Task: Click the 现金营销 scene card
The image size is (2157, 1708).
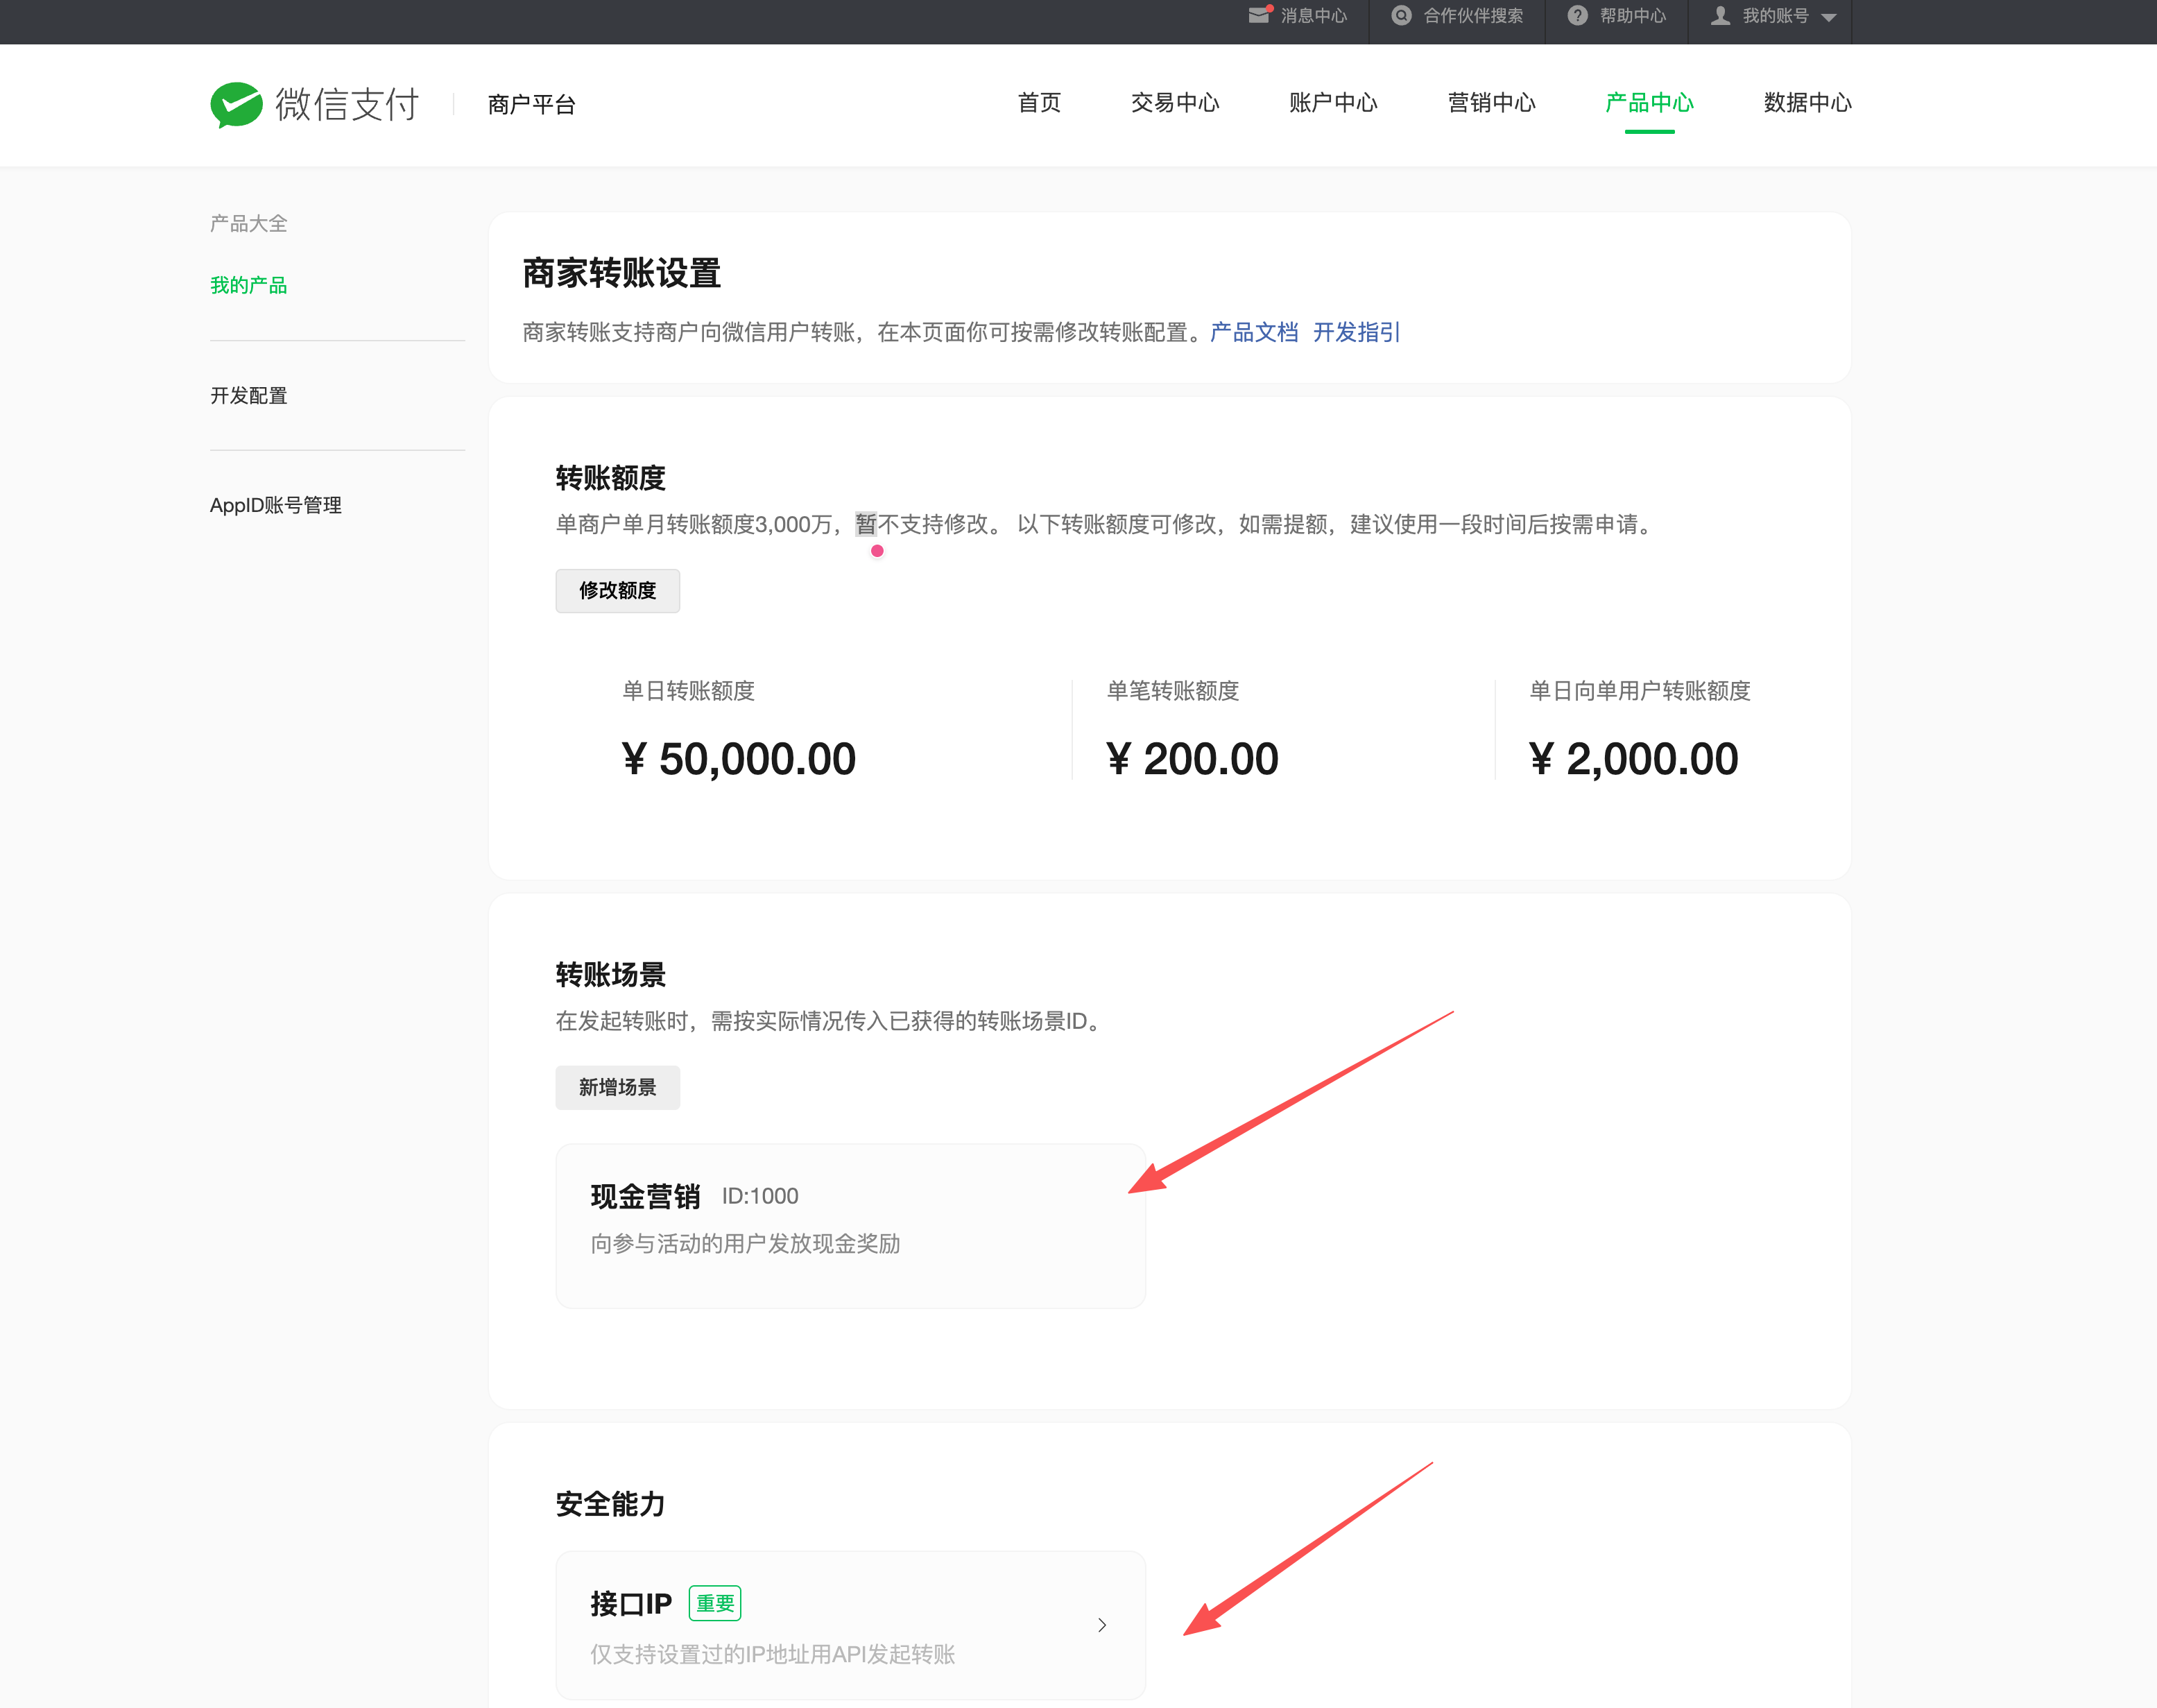Action: click(x=850, y=1226)
